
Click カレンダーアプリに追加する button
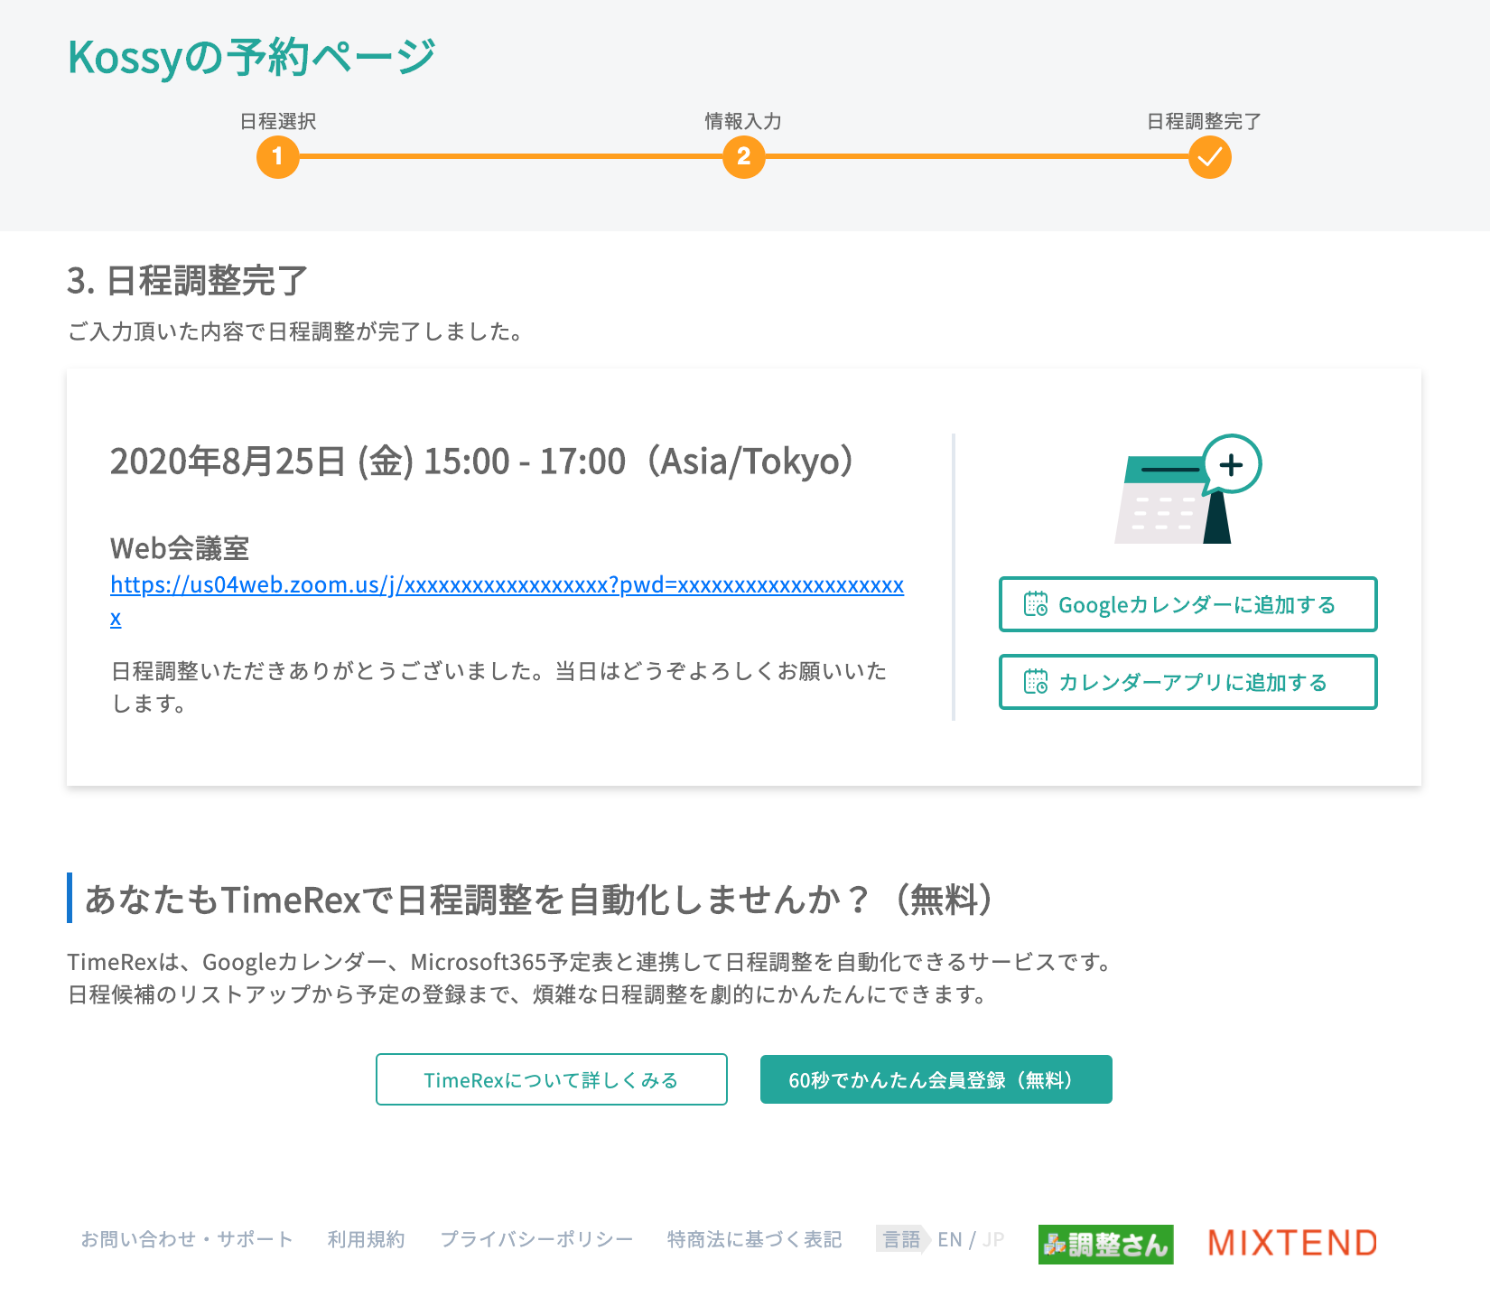coord(1187,682)
